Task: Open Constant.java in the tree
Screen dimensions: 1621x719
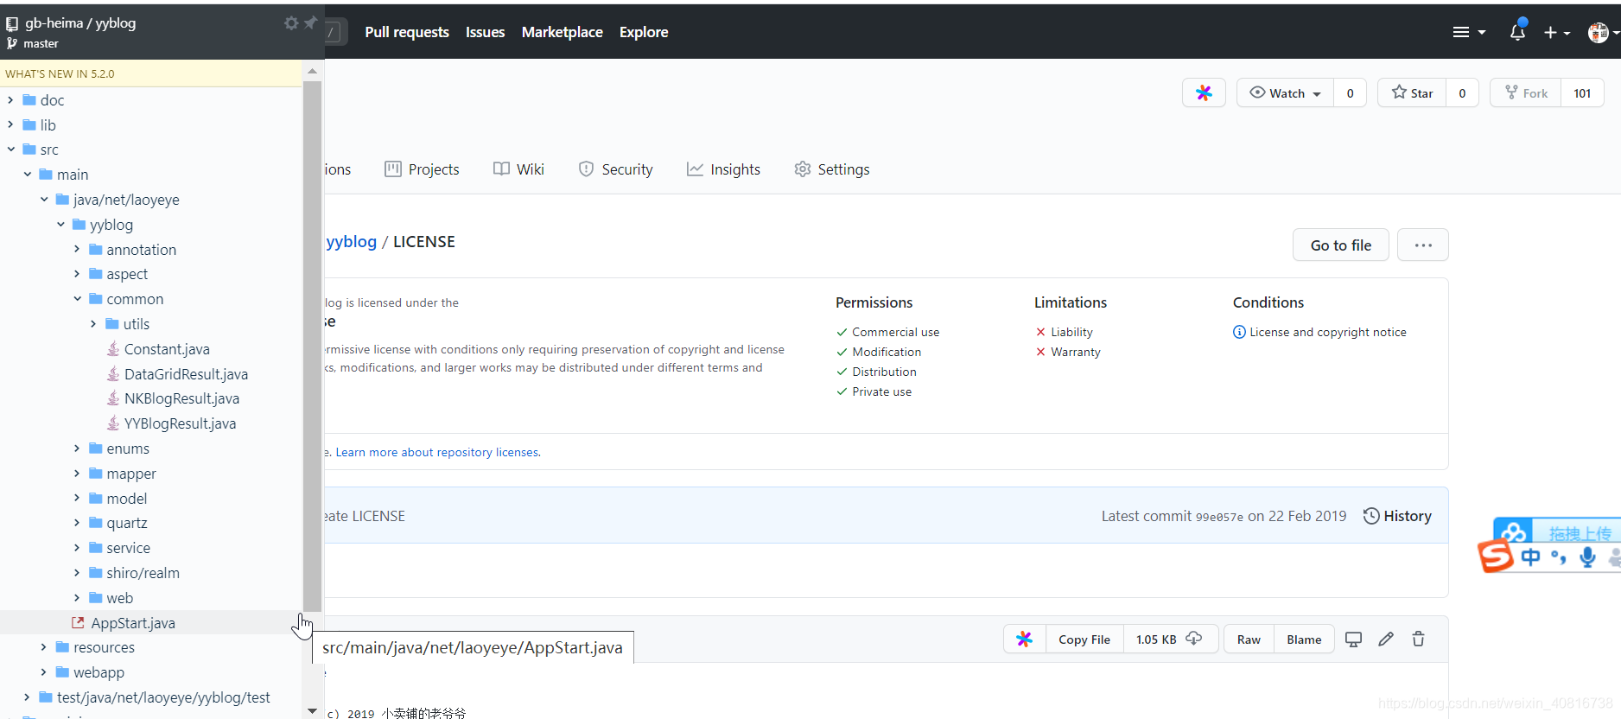Action: (167, 349)
